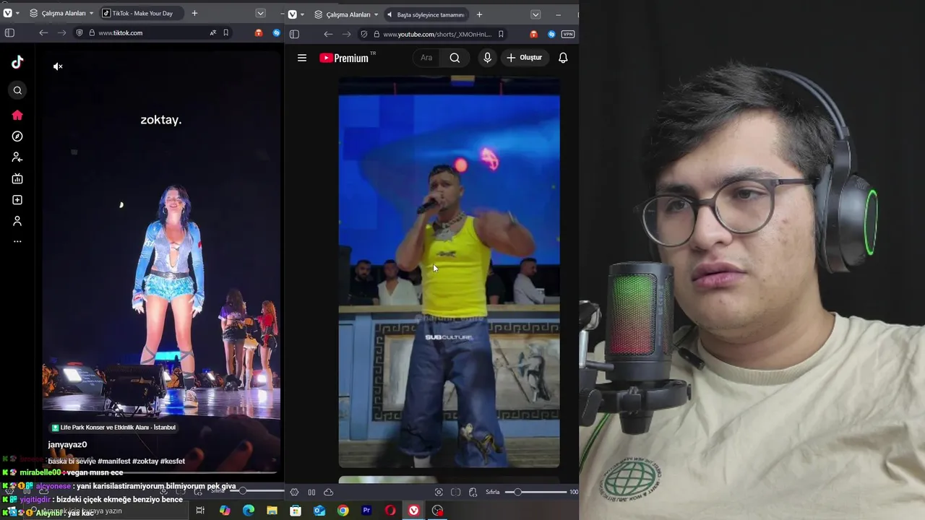Screen dimensions: 925x520
Task: Open #manifest hashtag in TikTok caption
Action: pyautogui.click(x=114, y=461)
